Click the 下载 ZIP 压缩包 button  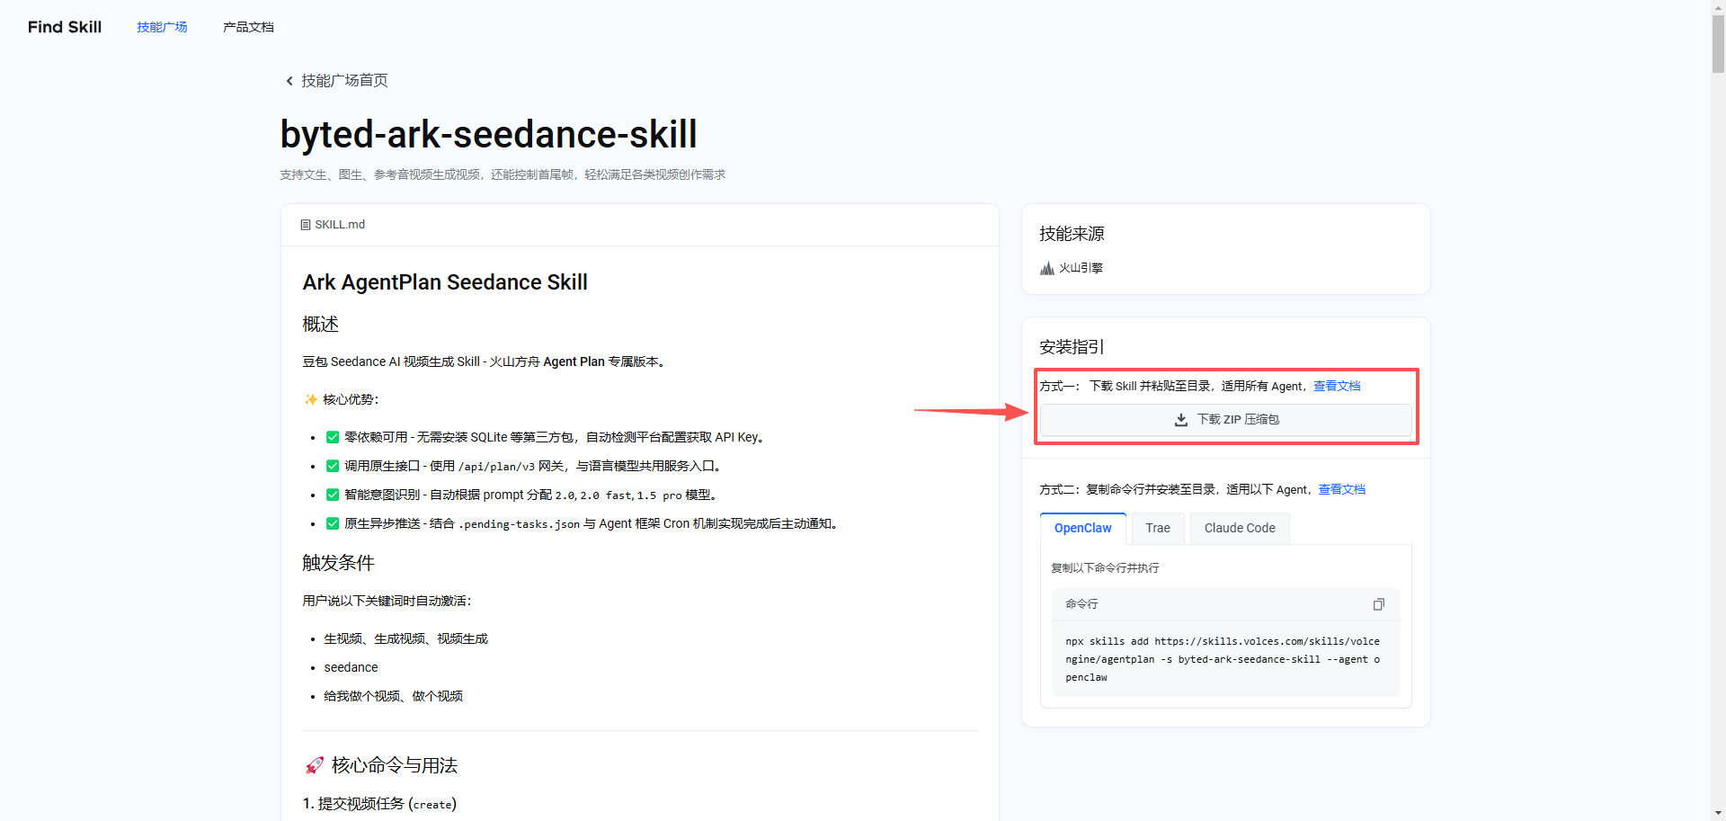(x=1226, y=420)
